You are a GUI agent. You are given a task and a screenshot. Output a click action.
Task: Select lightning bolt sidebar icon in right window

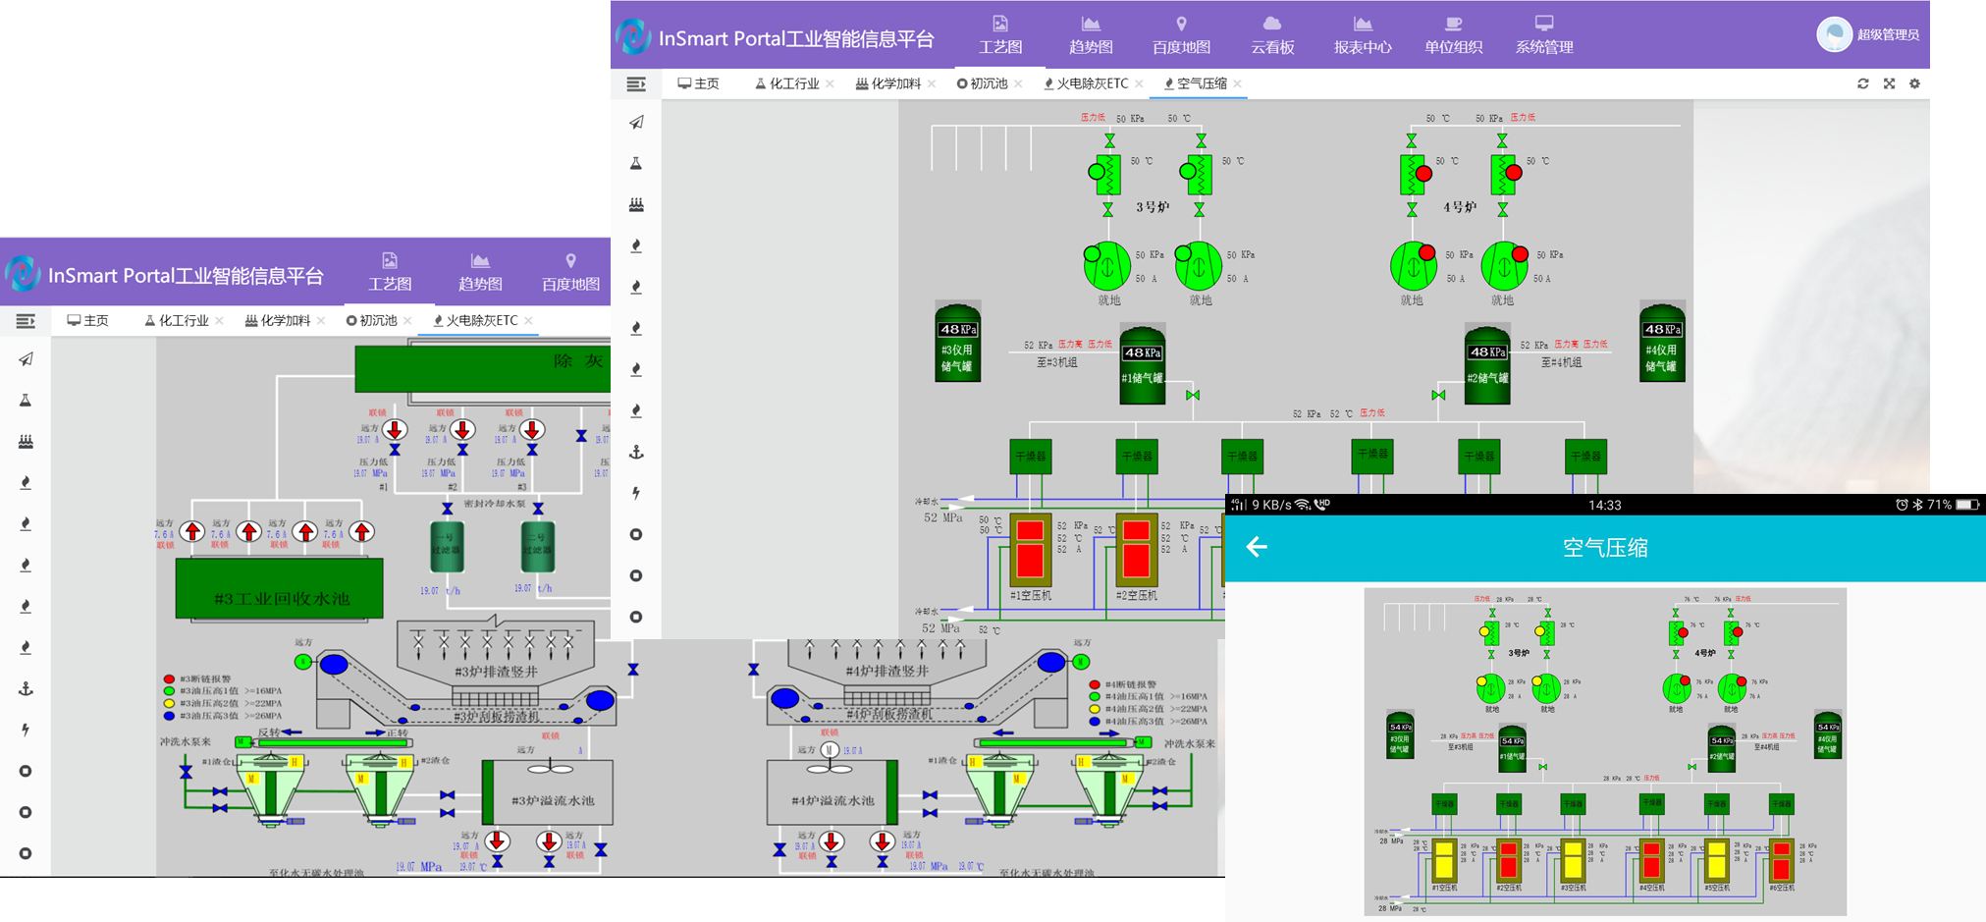coord(636,493)
